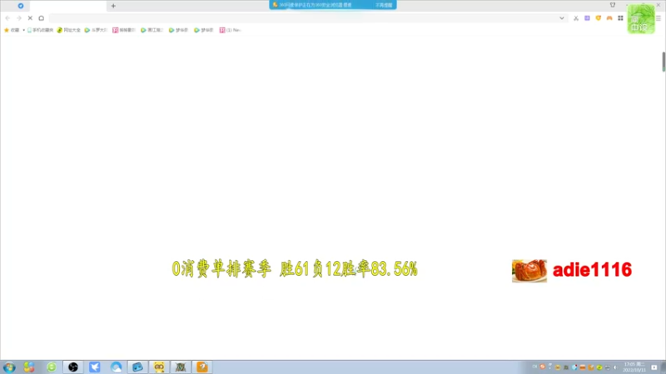The image size is (666, 374).
Task: Open the OBS Studio taskbar icon
Action: [73, 367]
